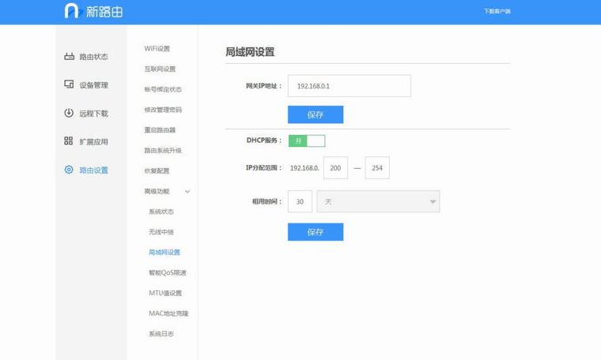Save the gateway IP address setting
This screenshot has width=601, height=360.
tap(315, 114)
